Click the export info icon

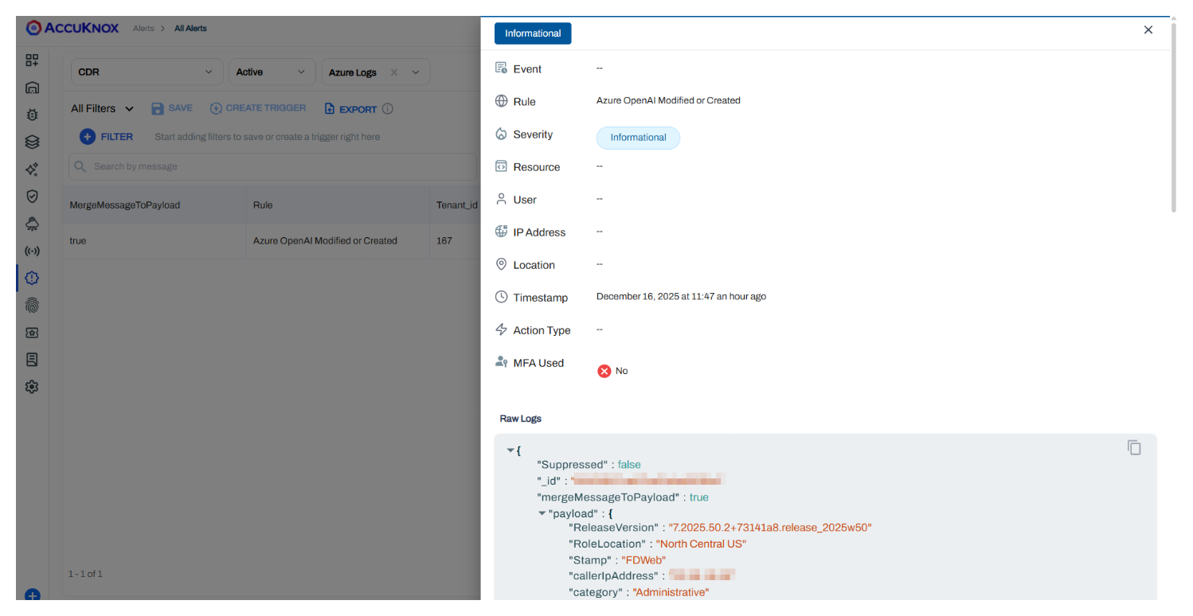[x=388, y=109]
